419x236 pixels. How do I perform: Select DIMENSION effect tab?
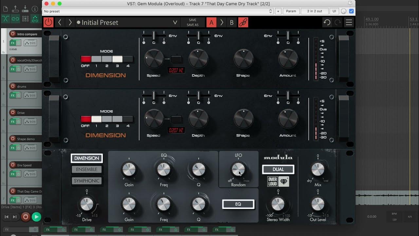(x=87, y=158)
